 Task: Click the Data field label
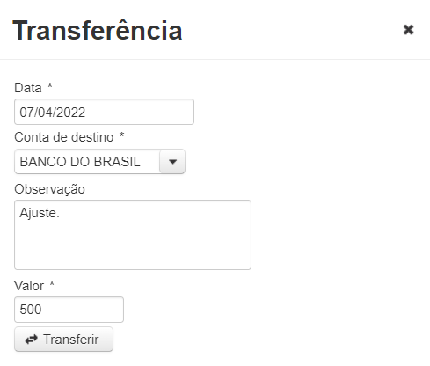[x=28, y=88]
